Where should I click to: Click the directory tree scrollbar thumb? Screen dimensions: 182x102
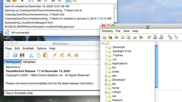coord(156,67)
